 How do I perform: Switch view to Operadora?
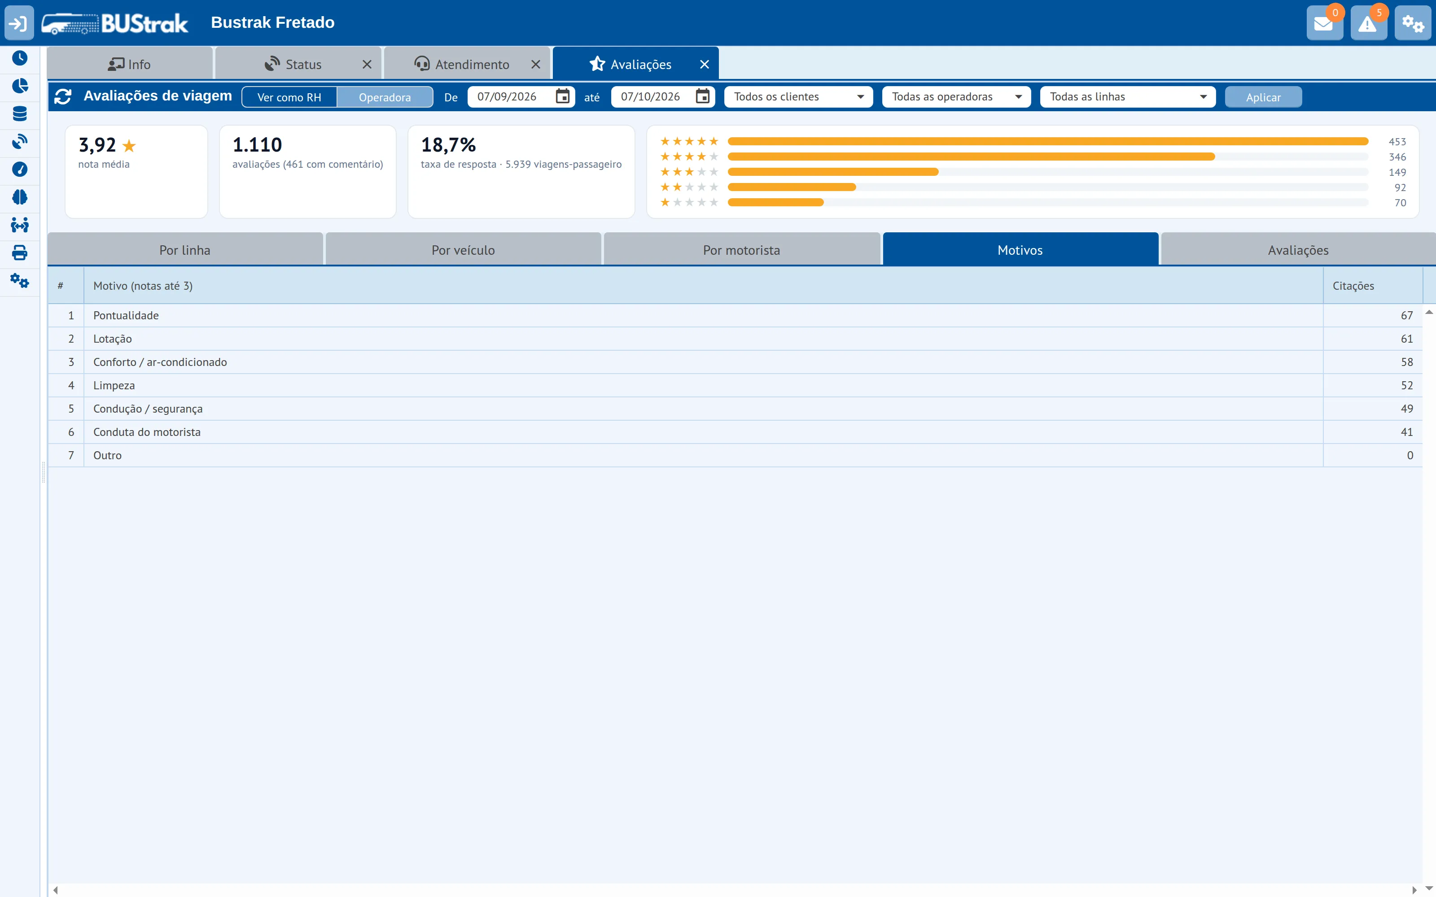pos(385,97)
